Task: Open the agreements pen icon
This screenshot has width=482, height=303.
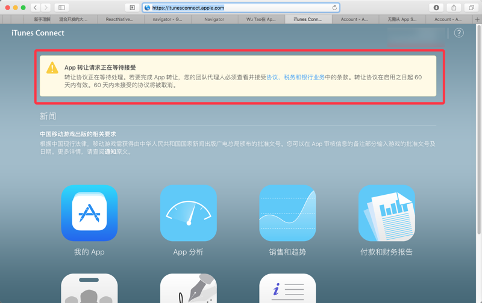Action: click(189, 289)
